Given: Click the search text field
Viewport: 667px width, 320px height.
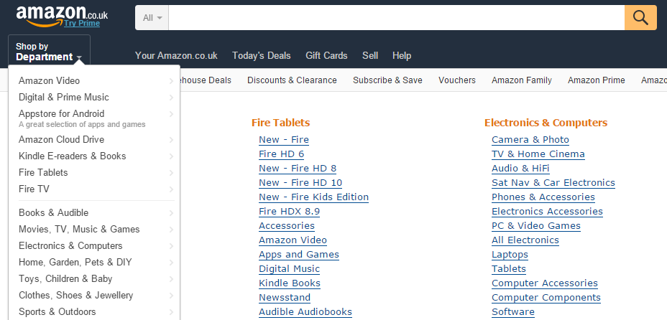Looking at the screenshot, I should (395, 17).
